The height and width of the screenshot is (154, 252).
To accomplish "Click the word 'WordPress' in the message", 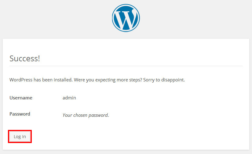I will click(21, 80).
